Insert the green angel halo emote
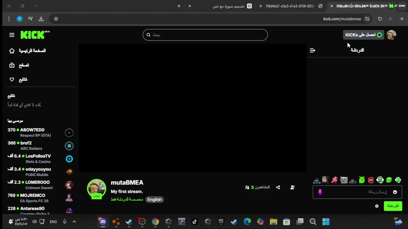Image resolution: width=408 pixels, height=229 pixels. (362, 180)
